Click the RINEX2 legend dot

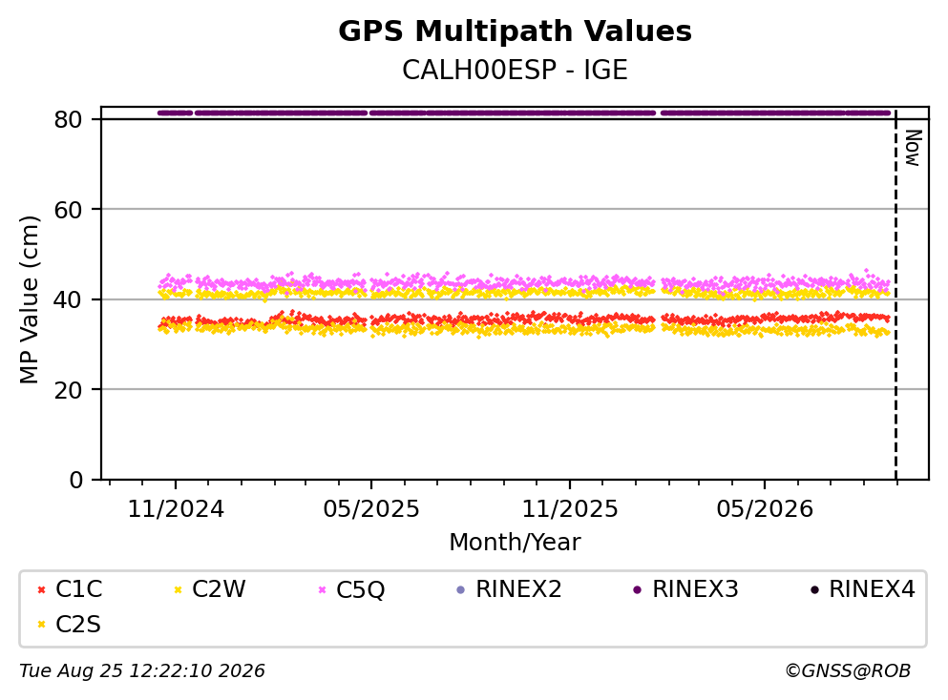(461, 589)
